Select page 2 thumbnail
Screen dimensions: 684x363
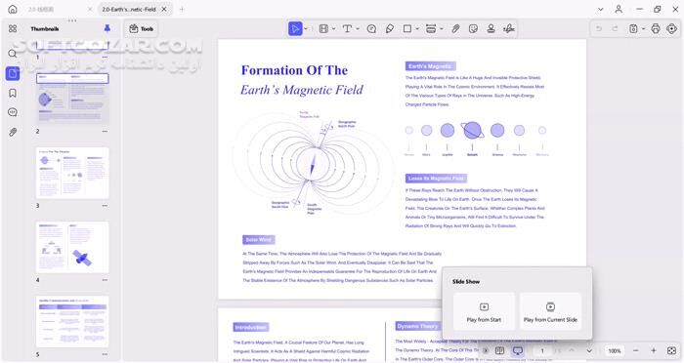[72, 99]
